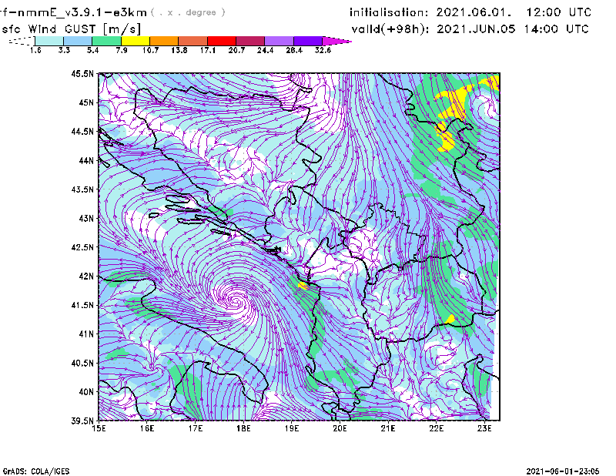The width and height of the screenshot is (616, 476).
Task: Click the "18E" longitude label
Action: pos(243,428)
